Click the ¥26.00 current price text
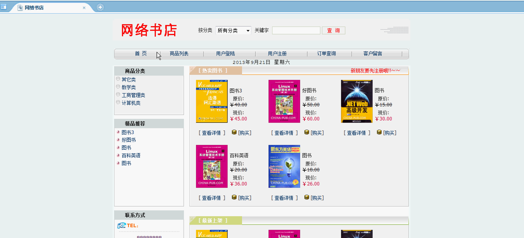This screenshot has width=524, height=238. [x=311, y=184]
